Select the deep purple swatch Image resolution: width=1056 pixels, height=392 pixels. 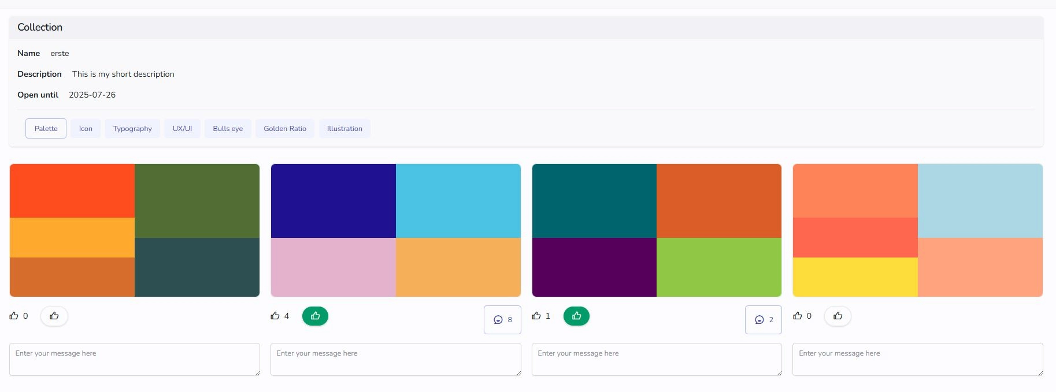(x=594, y=267)
